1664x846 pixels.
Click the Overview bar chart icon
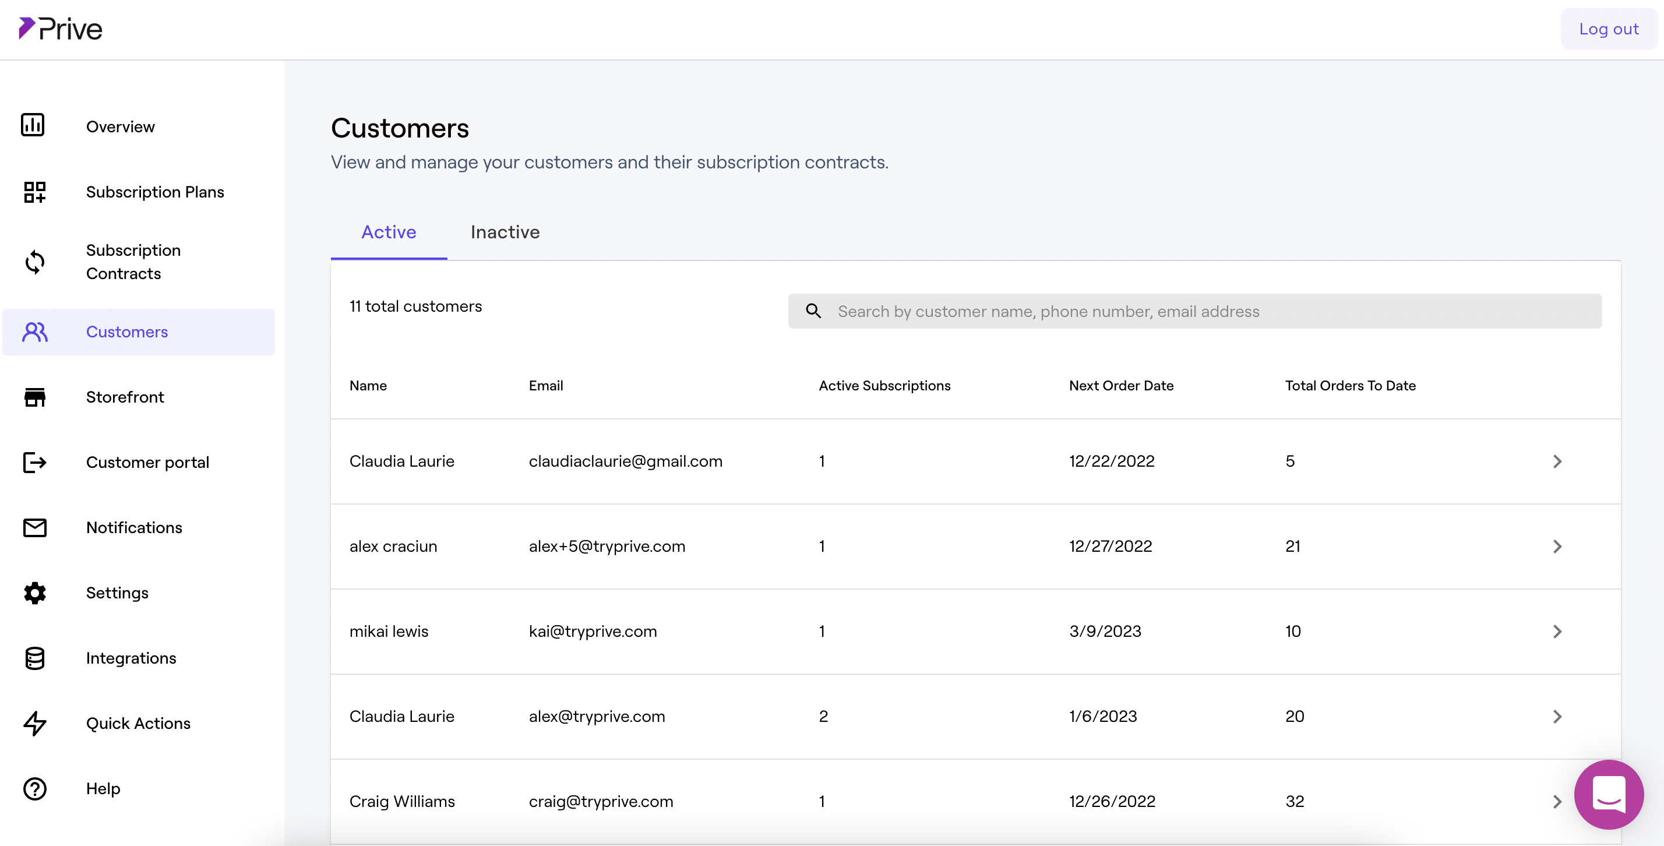[33, 125]
